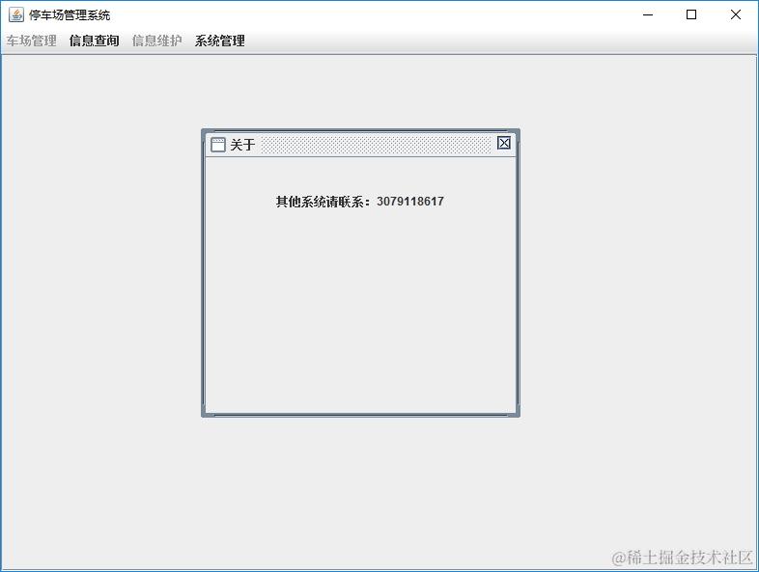Click the Java icon in title bar
759x572 pixels.
[x=16, y=14]
